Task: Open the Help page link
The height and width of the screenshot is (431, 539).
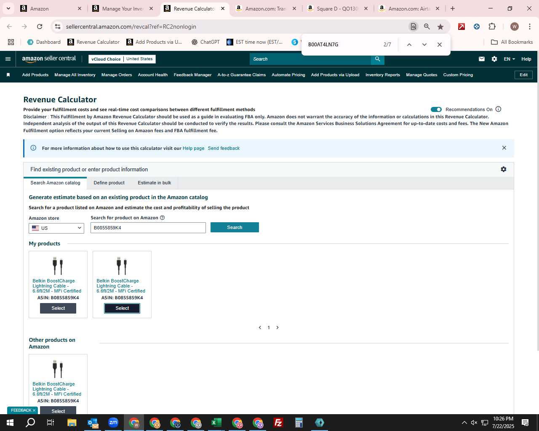Action: coord(193,148)
